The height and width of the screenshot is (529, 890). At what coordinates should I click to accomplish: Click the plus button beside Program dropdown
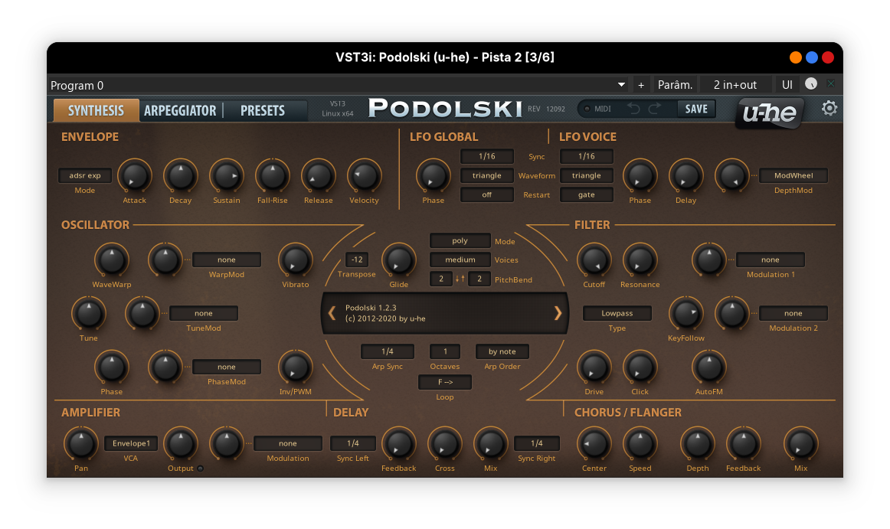coord(641,85)
